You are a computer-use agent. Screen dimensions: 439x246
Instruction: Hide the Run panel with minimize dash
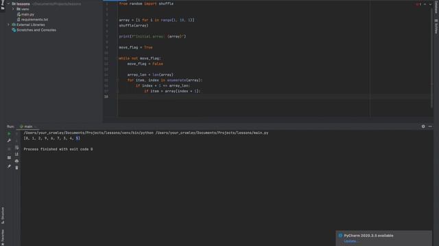point(430,126)
